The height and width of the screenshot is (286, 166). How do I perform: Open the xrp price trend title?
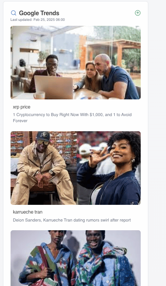click(22, 107)
